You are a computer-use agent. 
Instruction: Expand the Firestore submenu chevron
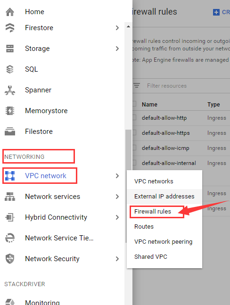117,28
